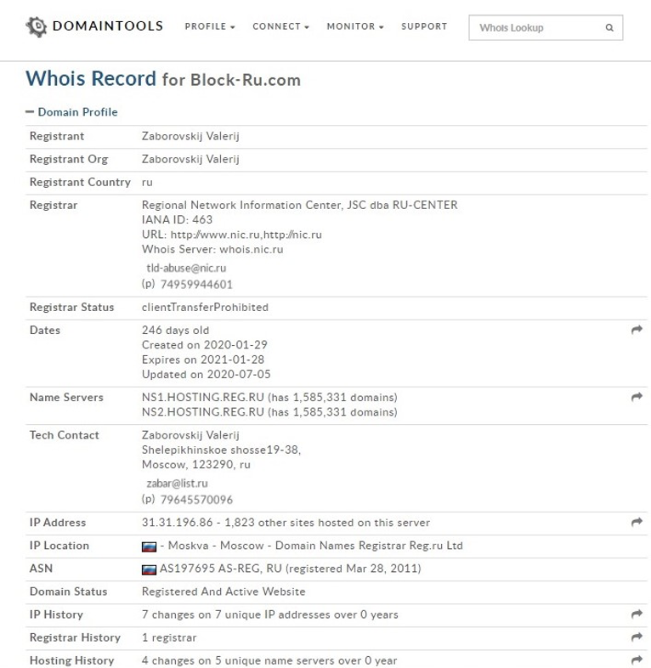
Task: Collapse the Domain Profile section
Action: tap(71, 112)
